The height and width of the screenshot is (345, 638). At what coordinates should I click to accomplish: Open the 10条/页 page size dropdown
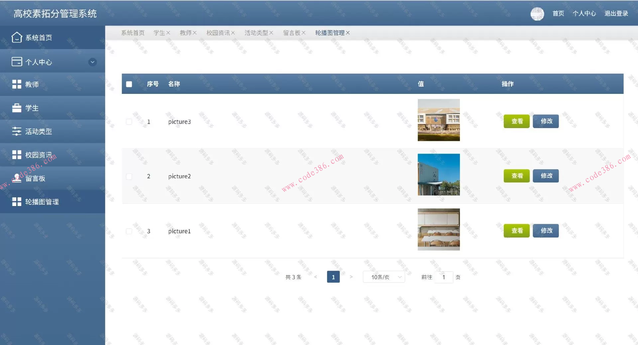[384, 277]
